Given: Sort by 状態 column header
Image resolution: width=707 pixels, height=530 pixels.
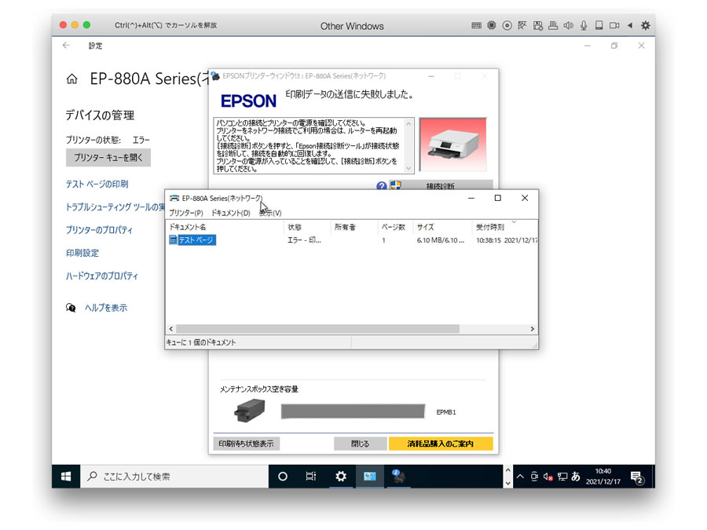Looking at the screenshot, I should tap(307, 227).
